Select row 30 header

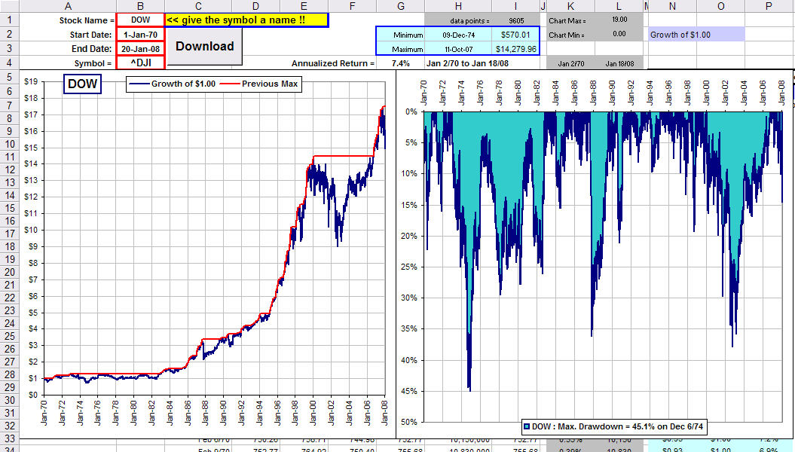[x=10, y=400]
